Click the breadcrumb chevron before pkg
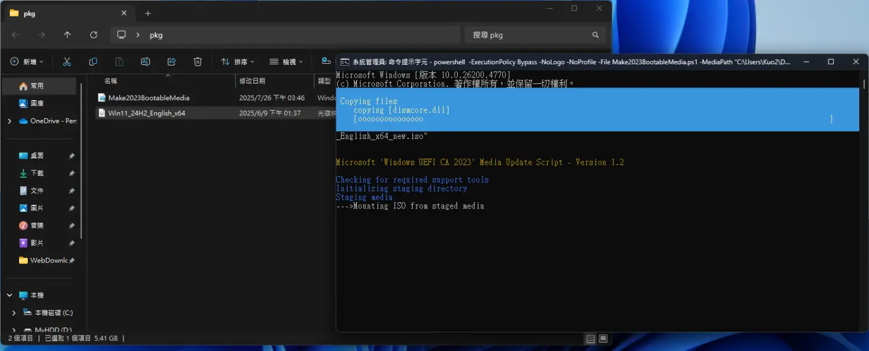The width and height of the screenshot is (869, 351). tap(138, 35)
